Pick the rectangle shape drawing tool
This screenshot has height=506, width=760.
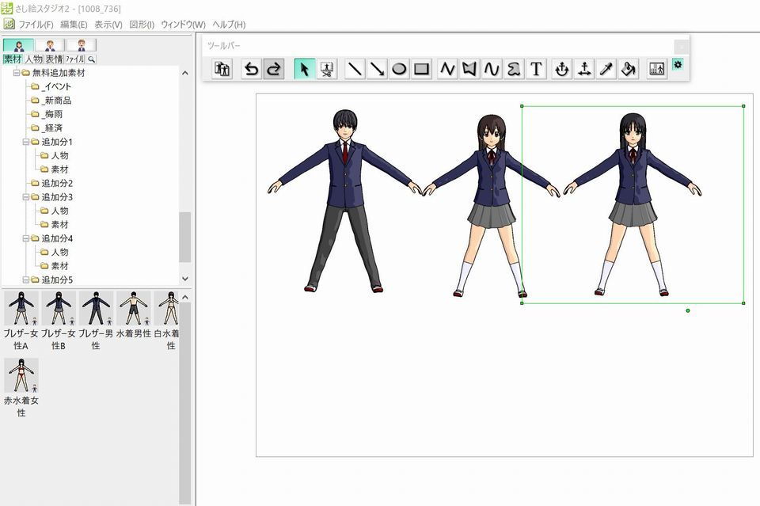(422, 69)
